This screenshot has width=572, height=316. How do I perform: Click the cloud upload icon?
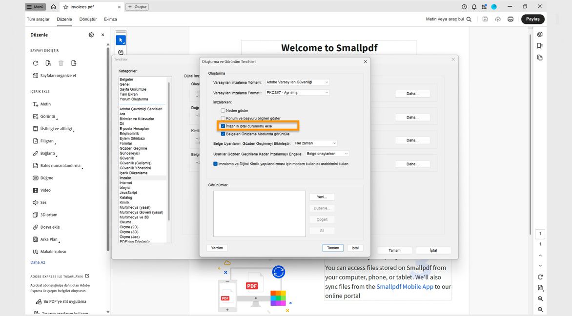(498, 19)
